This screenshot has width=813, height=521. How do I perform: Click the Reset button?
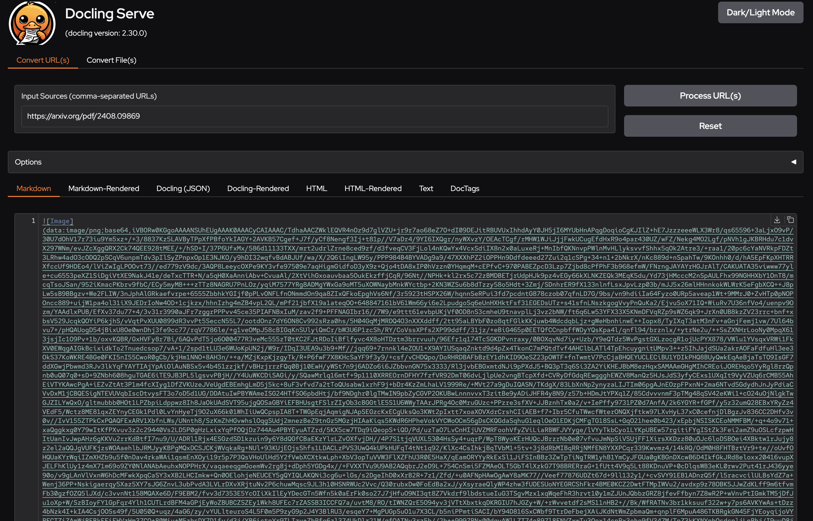pyautogui.click(x=711, y=126)
